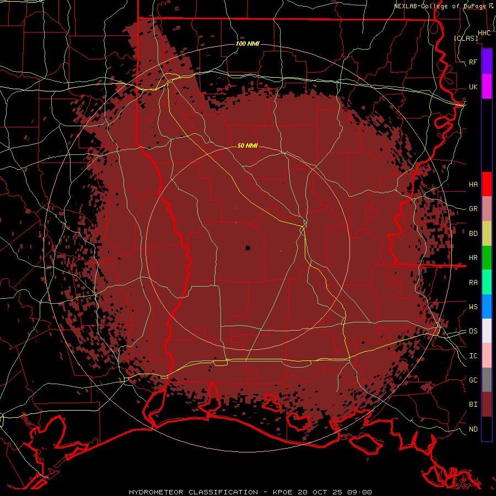Click the HA red legend swatch
Viewport: 496px width, 496px height.
click(487, 184)
